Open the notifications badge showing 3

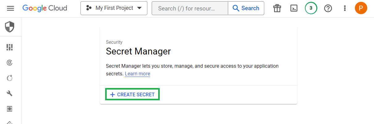click(311, 8)
